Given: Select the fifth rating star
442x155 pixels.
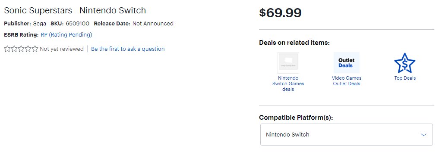Looking at the screenshot, I should point(35,49).
